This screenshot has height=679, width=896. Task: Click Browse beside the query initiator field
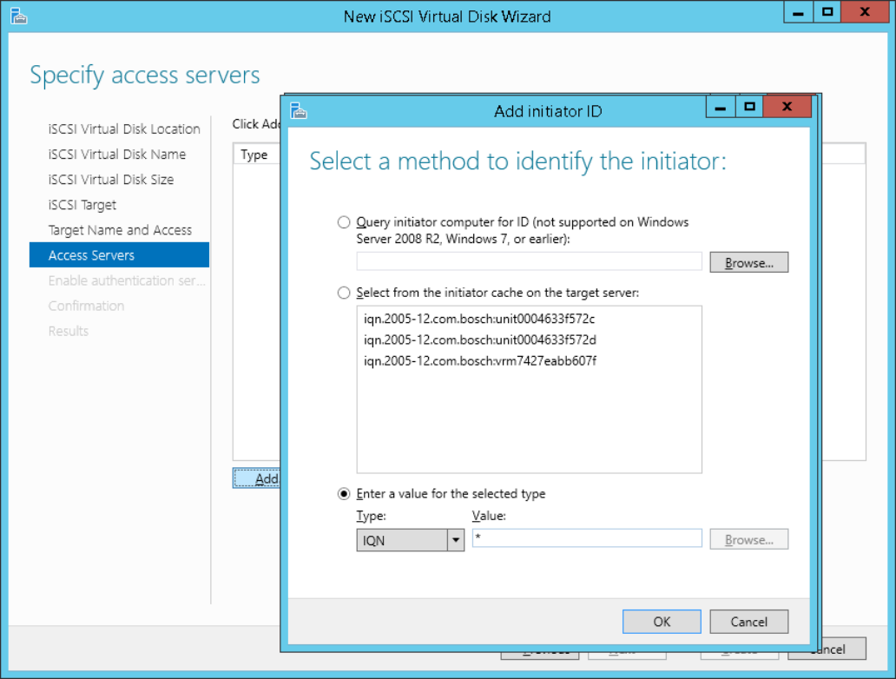coord(748,262)
